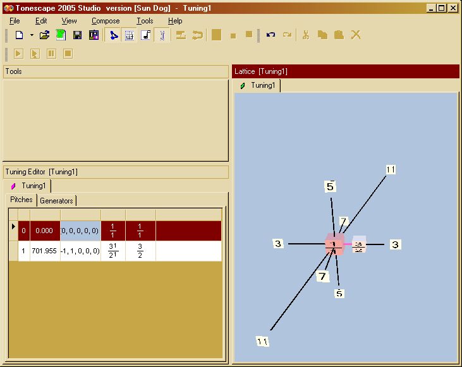Click the disabled loop arrow toolbar icon
462x367 pixels.
coord(197,35)
